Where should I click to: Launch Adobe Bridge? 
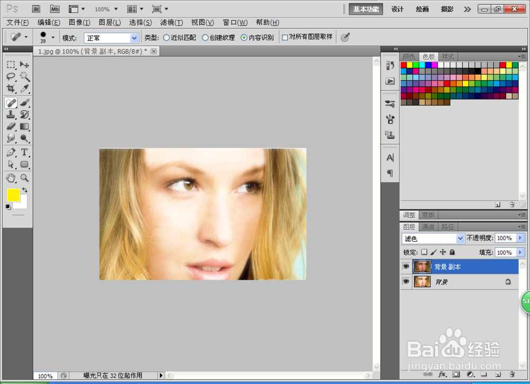click(x=36, y=9)
